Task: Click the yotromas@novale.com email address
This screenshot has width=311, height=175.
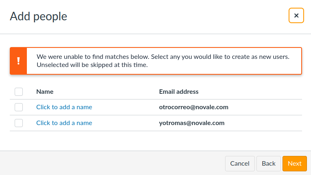Action: coord(192,123)
